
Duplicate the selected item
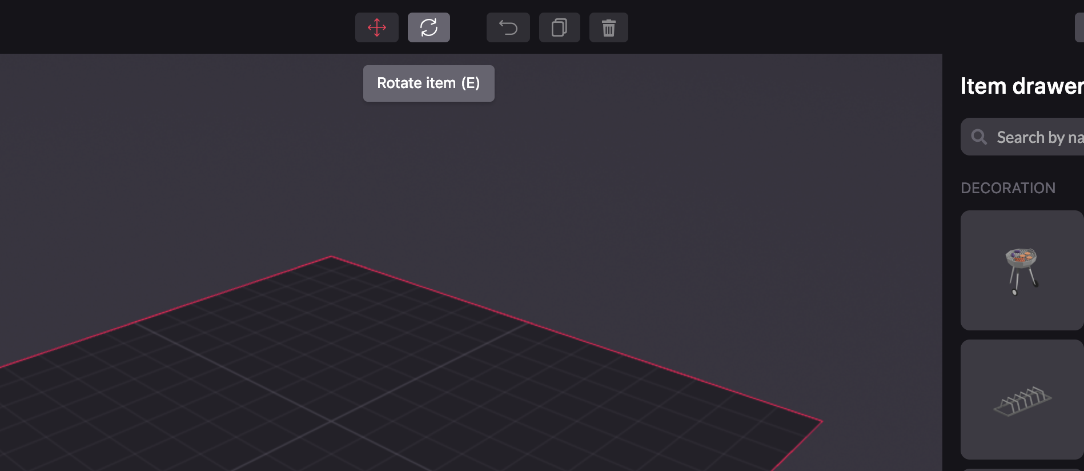pos(560,27)
